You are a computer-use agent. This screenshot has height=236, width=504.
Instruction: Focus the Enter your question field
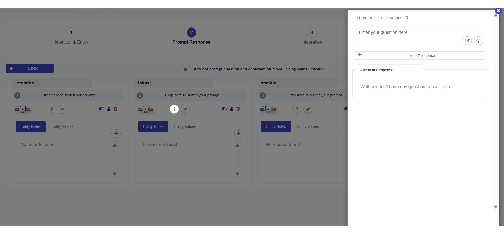tap(407, 32)
